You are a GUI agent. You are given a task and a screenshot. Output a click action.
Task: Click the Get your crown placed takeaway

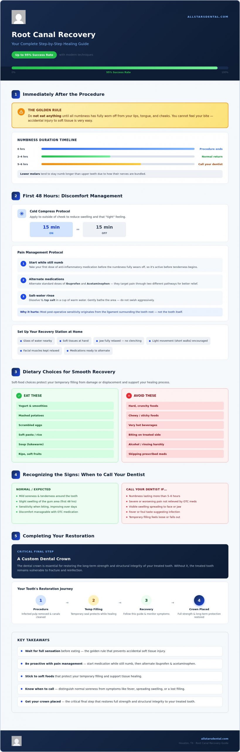pos(120,701)
